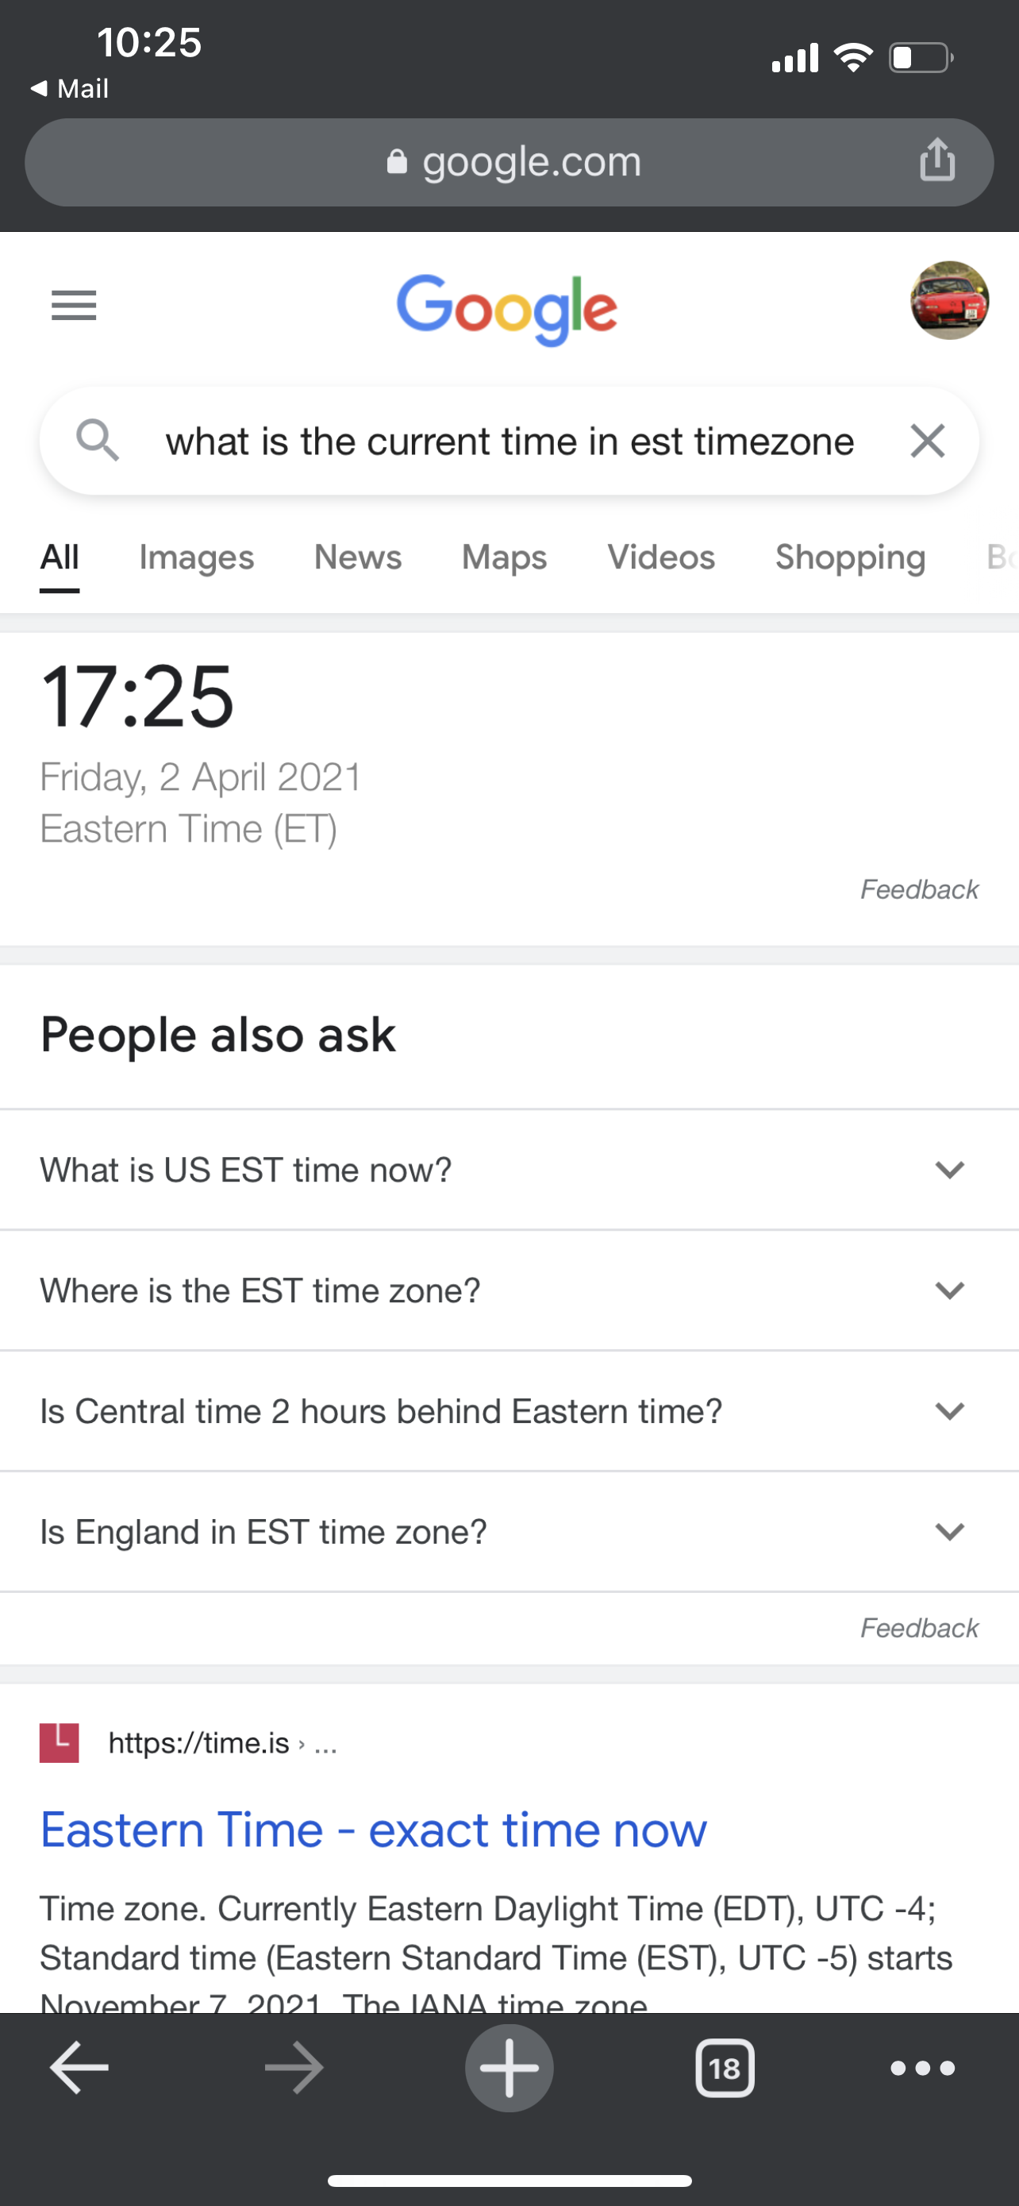Expand the Central time question
Image resolution: width=1019 pixels, height=2206 pixels.
[x=509, y=1411]
